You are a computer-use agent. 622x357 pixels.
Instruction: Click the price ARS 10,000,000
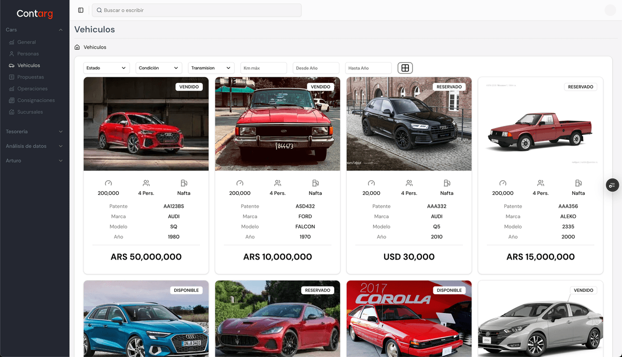point(278,257)
